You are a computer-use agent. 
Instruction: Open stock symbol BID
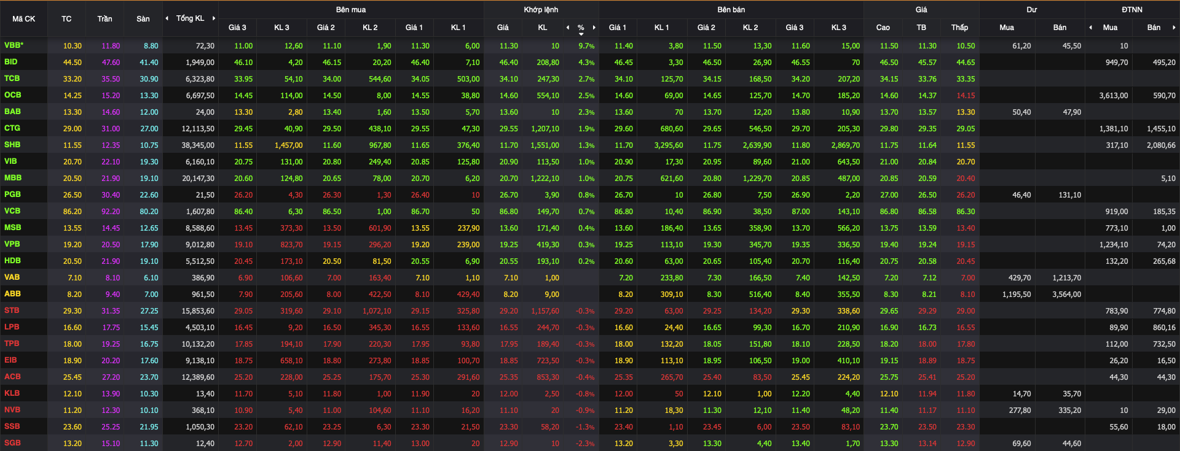(x=11, y=62)
